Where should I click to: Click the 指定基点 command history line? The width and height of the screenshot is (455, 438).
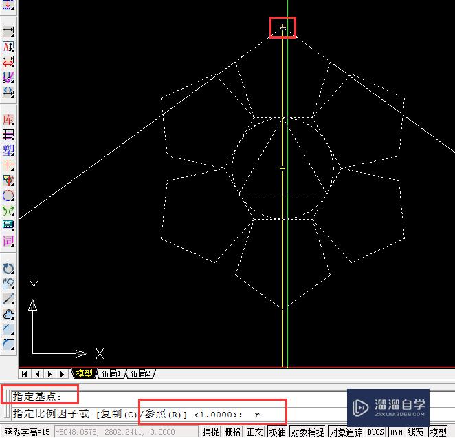pyautogui.click(x=37, y=397)
